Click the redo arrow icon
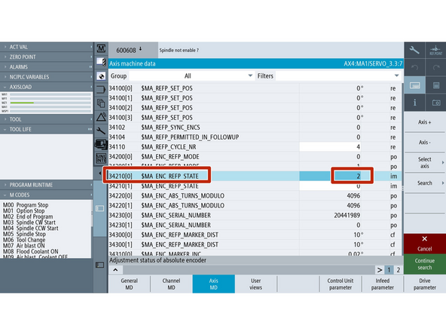Viewport: 446px width, 335px height. click(x=435, y=67)
